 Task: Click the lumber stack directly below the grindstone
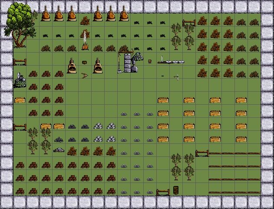(x=20, y=100)
